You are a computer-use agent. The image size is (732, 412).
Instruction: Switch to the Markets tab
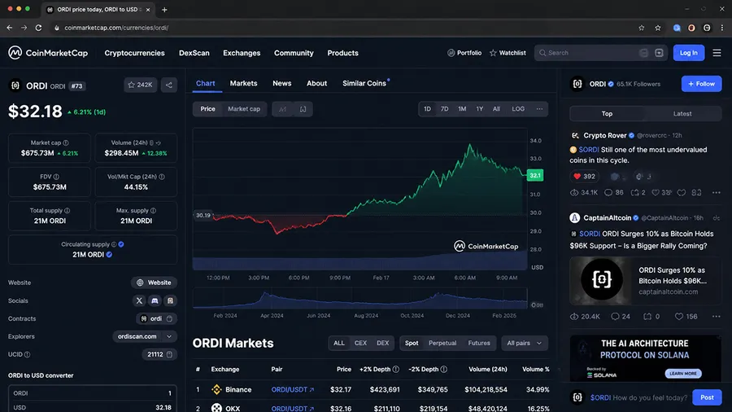(243, 83)
